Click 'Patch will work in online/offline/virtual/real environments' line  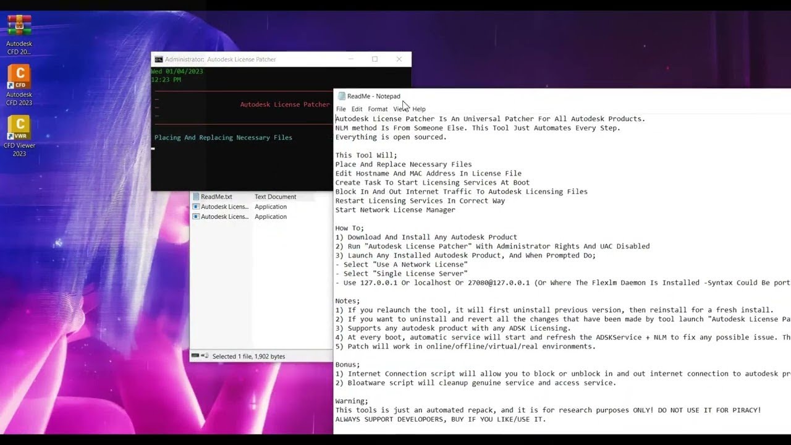465,346
